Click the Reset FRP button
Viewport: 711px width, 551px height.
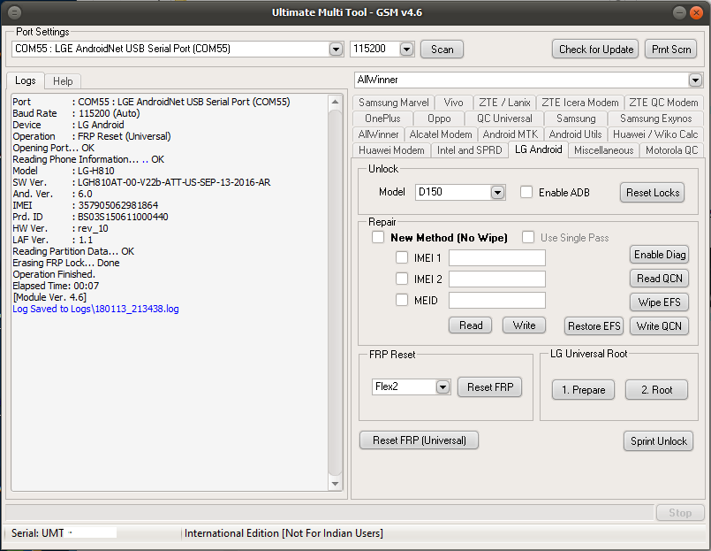(x=489, y=387)
